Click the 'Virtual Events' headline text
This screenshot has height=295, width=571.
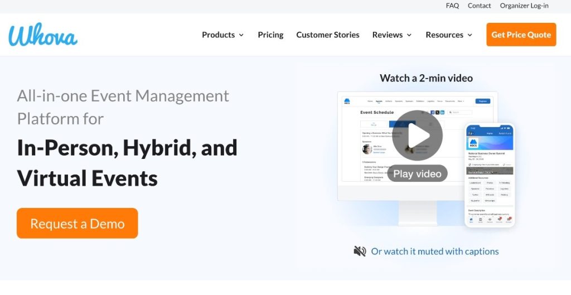88,178
